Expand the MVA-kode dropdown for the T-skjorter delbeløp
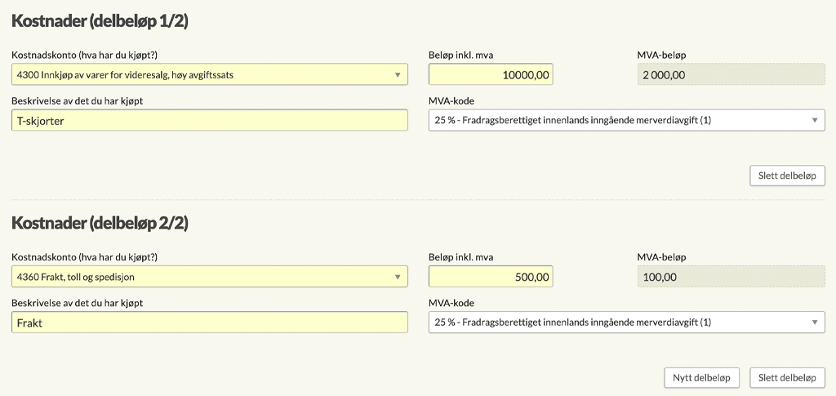The height and width of the screenshot is (396, 836). [626, 121]
